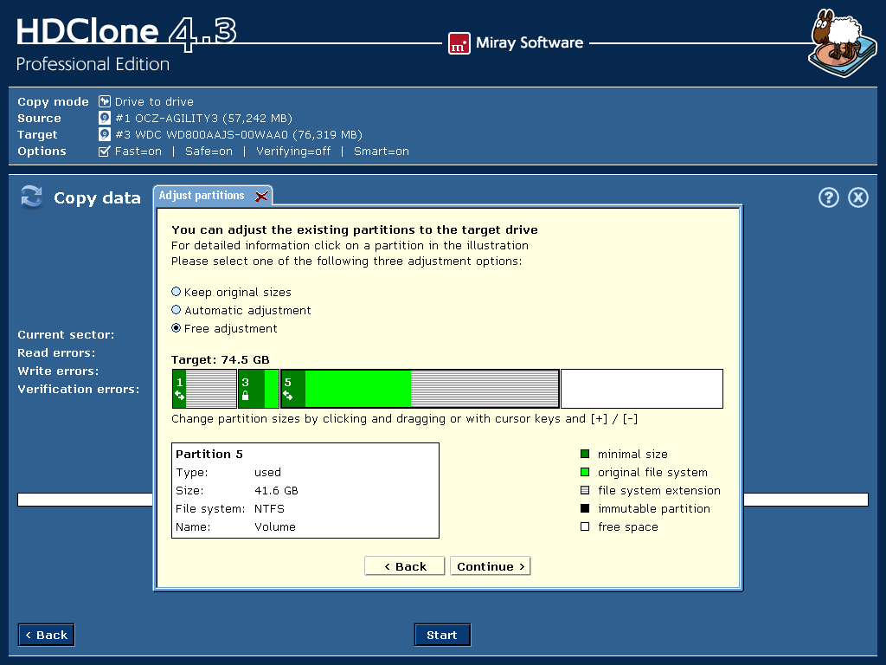Screen dimensions: 886x665
Task: Click the Adjust partitions tab label
Action: pos(202,196)
